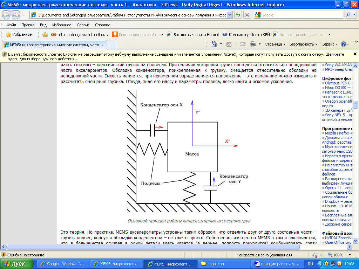359x269 pixels.
Task: Open Компьютер Центр КЕЙ favorite
Action: [246, 35]
